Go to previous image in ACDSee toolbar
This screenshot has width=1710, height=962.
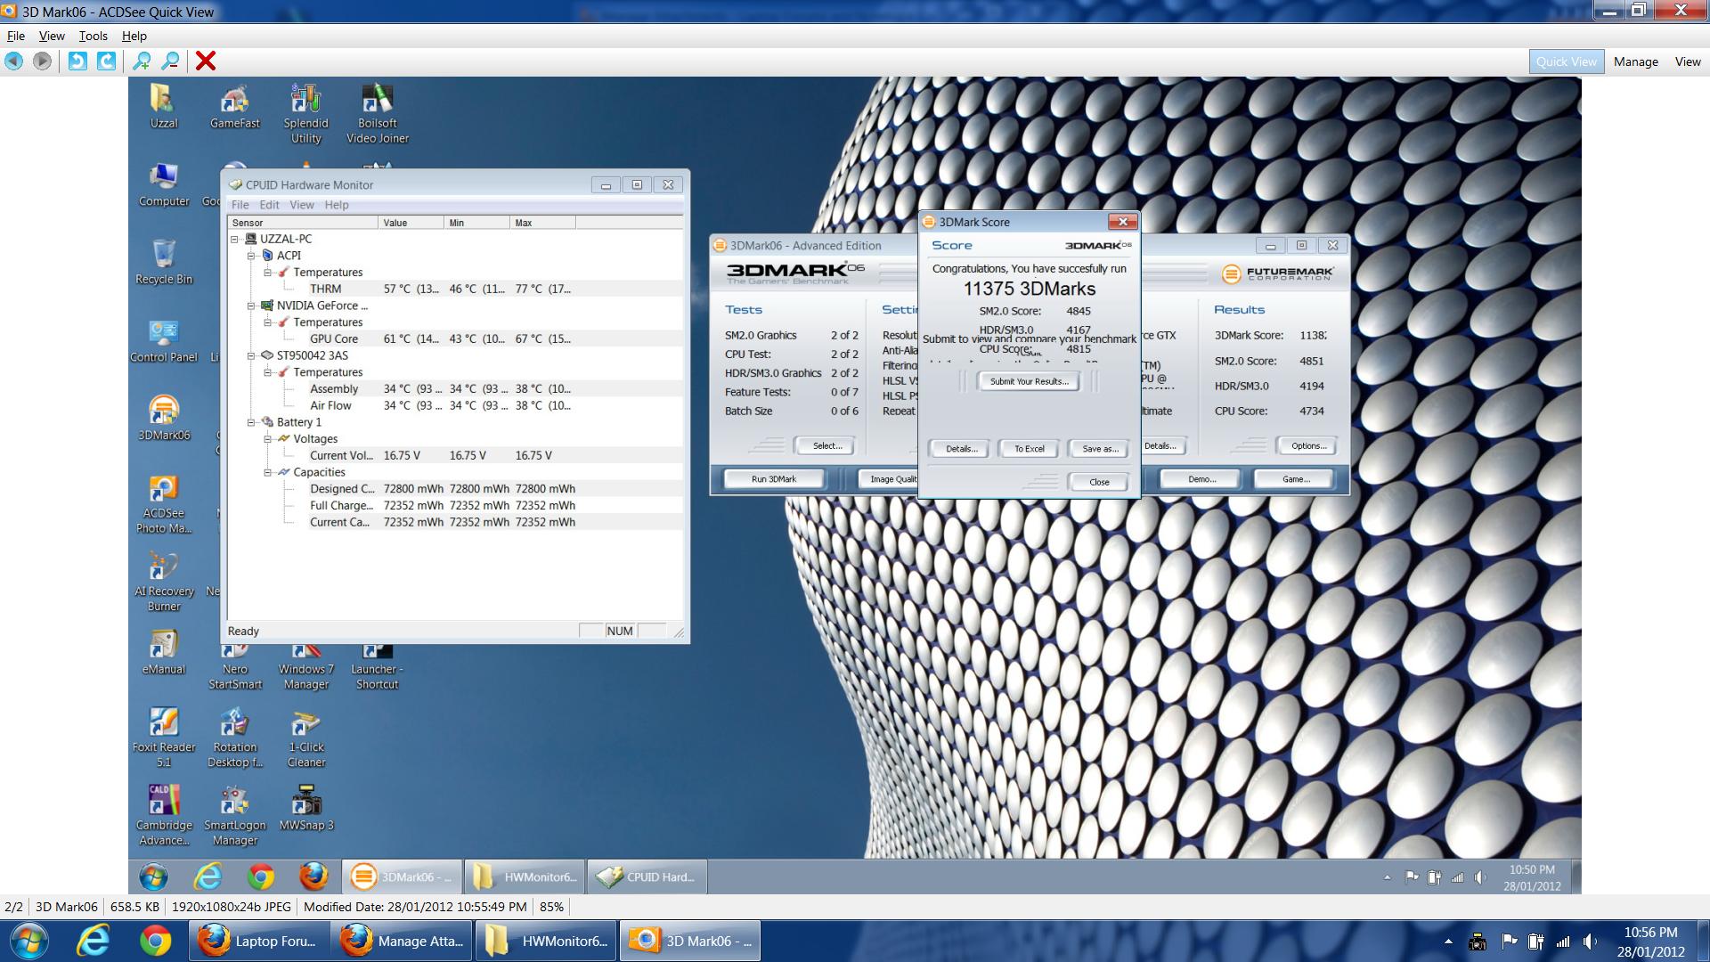click(x=13, y=61)
